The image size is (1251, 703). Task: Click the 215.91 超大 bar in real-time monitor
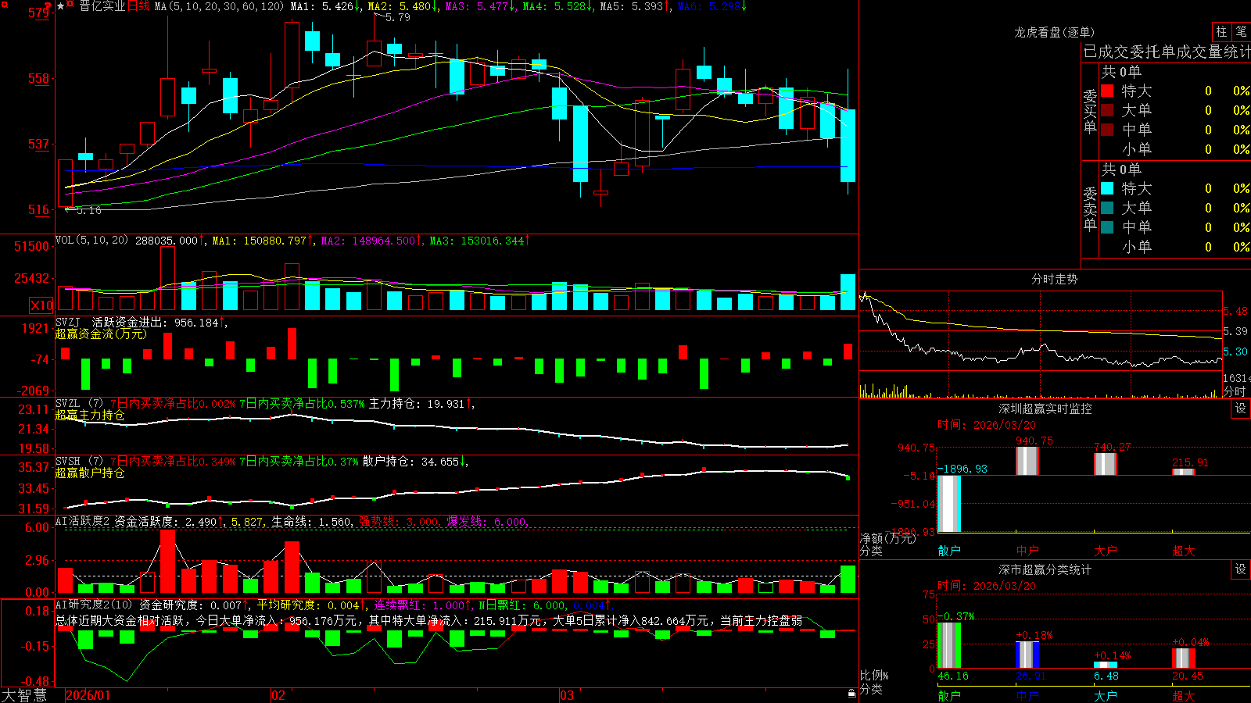1184,472
